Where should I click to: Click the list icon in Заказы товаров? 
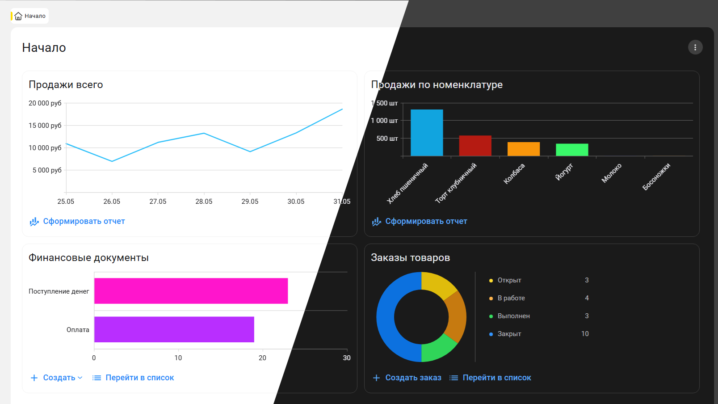(453, 378)
